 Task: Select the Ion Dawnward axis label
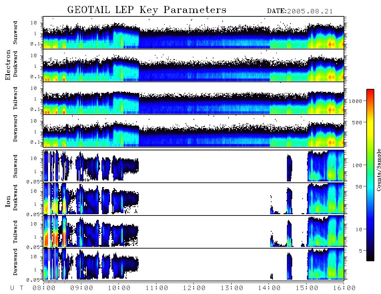15,262
